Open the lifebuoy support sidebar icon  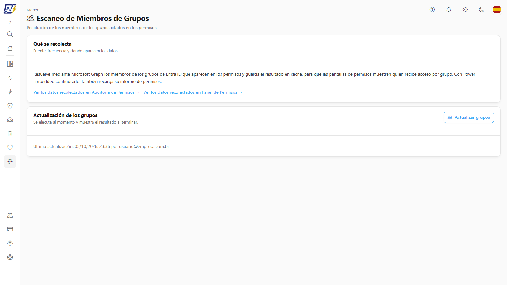pos(10,257)
